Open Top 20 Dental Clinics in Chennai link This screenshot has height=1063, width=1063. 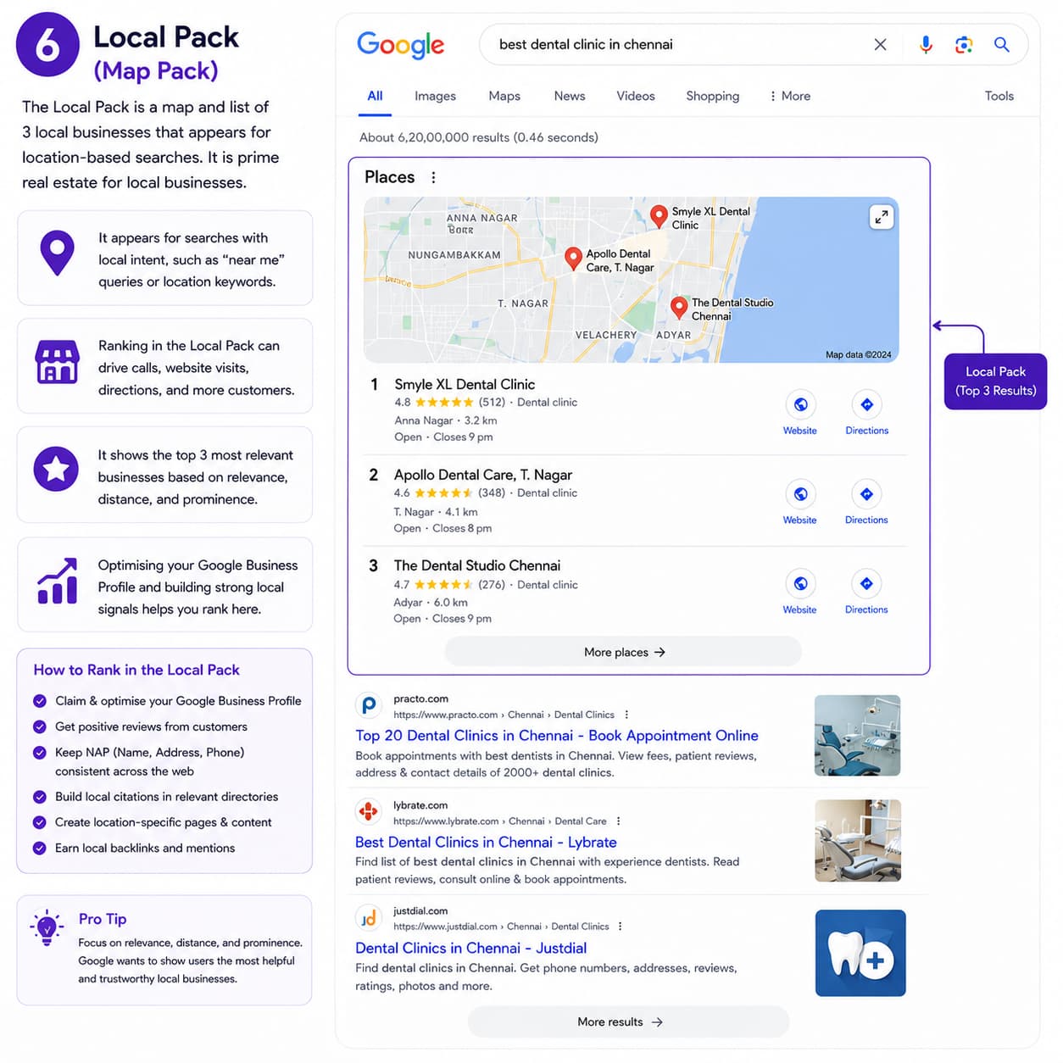tap(557, 736)
